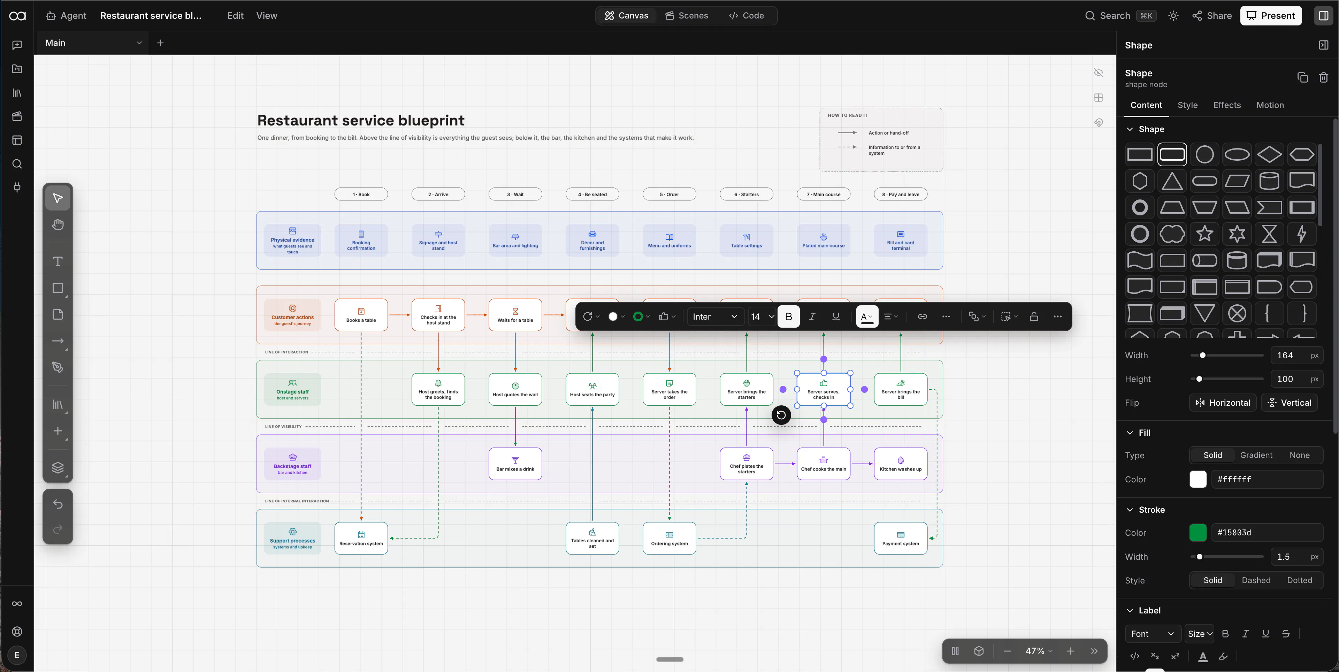Open the layers panel icon
Screen dimensions: 1339x672
coord(58,468)
